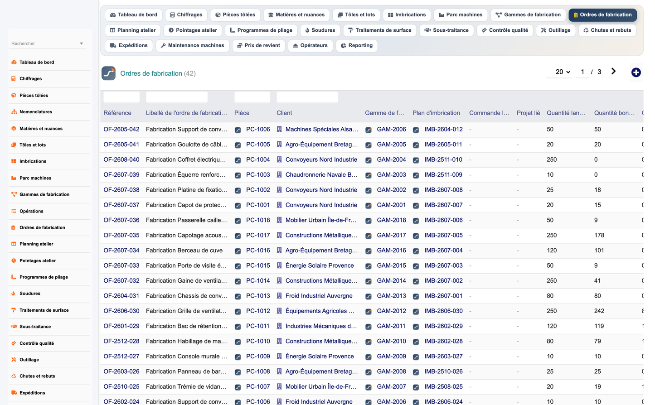Click the add new order plus icon
Viewport: 655px width, 405px height.
[x=636, y=72]
